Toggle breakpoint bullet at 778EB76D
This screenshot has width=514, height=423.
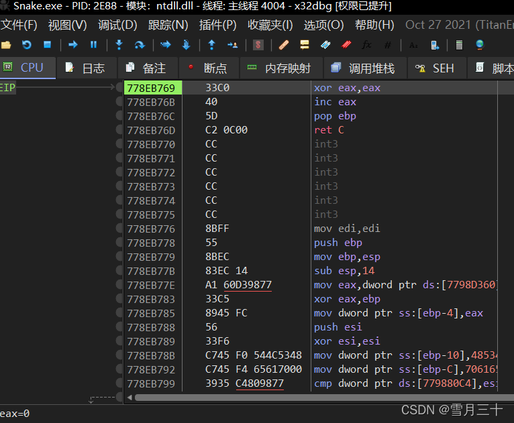[x=119, y=129]
